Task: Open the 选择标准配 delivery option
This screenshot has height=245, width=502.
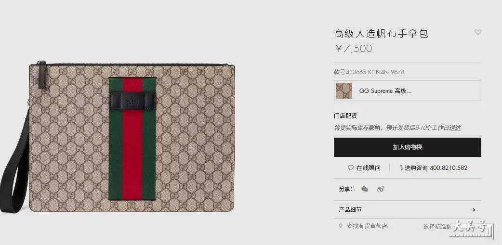Action: [x=438, y=226]
